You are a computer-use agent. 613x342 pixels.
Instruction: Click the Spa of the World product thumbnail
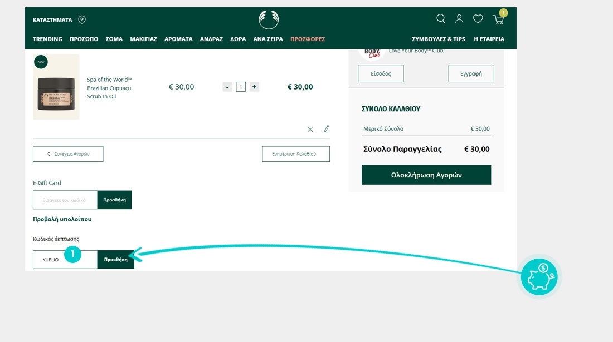56,87
